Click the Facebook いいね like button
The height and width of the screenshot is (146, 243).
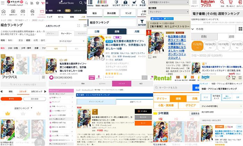pyautogui.click(x=156, y=19)
